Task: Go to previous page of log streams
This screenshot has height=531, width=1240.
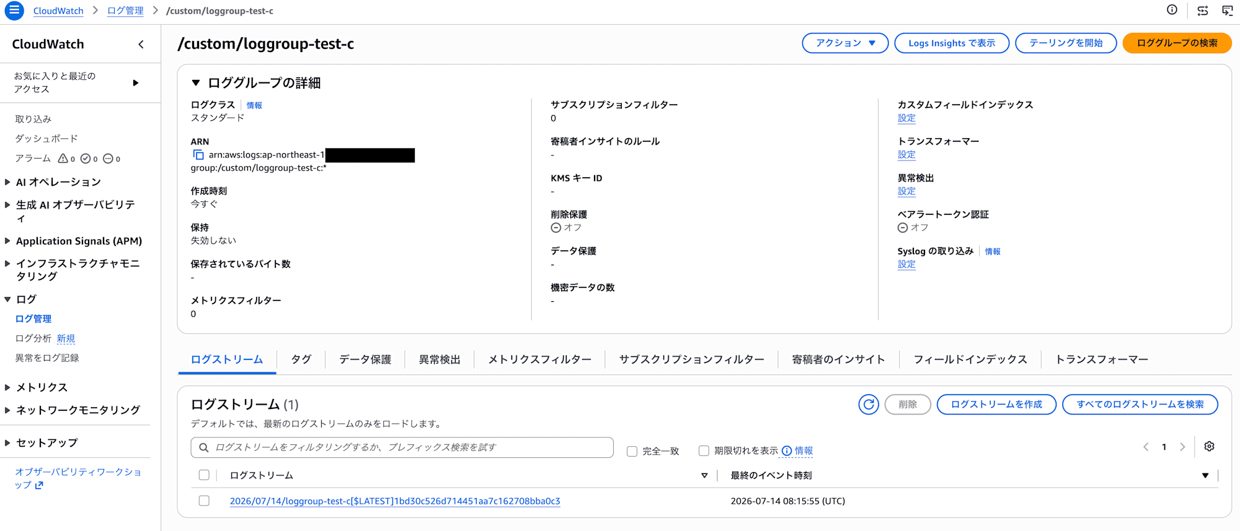Action: (1145, 447)
